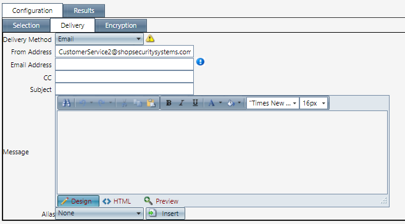Open the font color dropdown arrow
Screen dimensions: 405x224
(220, 102)
